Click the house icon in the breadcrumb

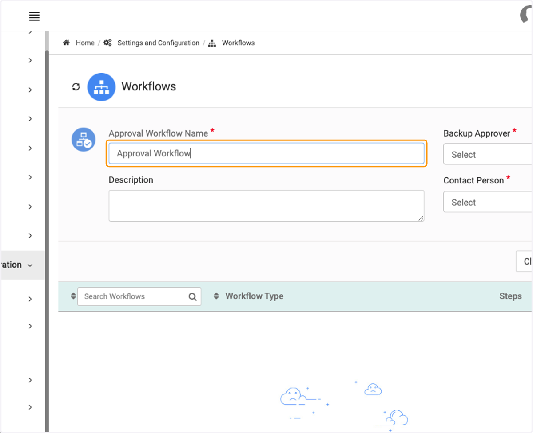[66, 43]
